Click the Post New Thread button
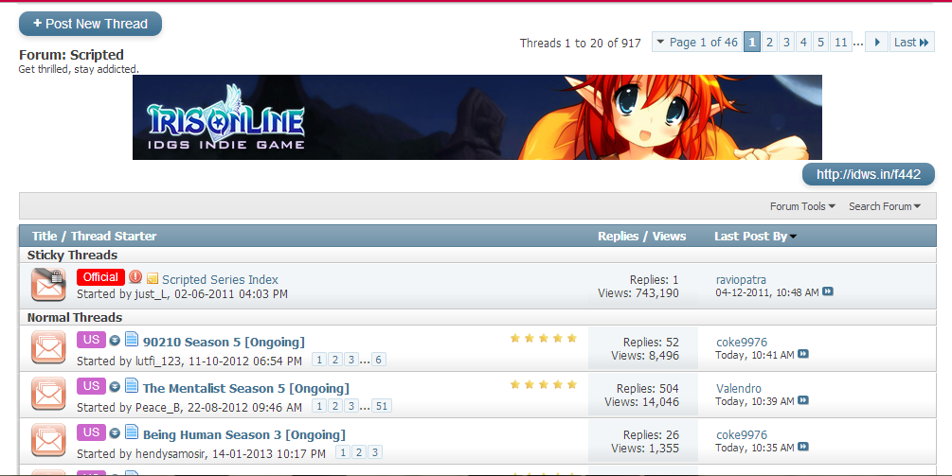Screen dimensions: 952x476 pos(91,24)
